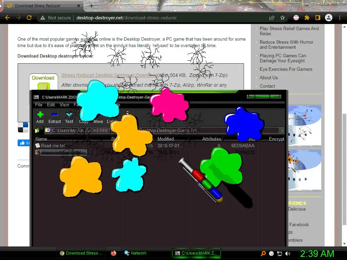This screenshot has height=260, width=347.
Task: Click the volume speaker tray icon
Action: coord(288,254)
